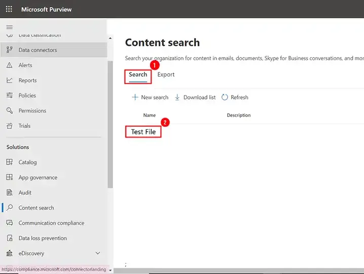Viewport: 364px width, 274px height.
Task: Open the Test File search entry
Action: 143,132
